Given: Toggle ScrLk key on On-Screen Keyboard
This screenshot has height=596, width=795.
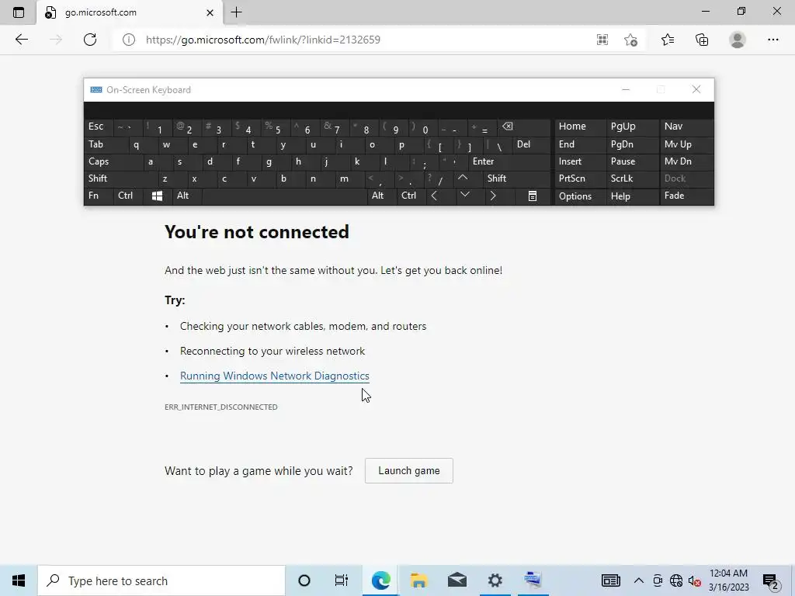Looking at the screenshot, I should pyautogui.click(x=632, y=178).
